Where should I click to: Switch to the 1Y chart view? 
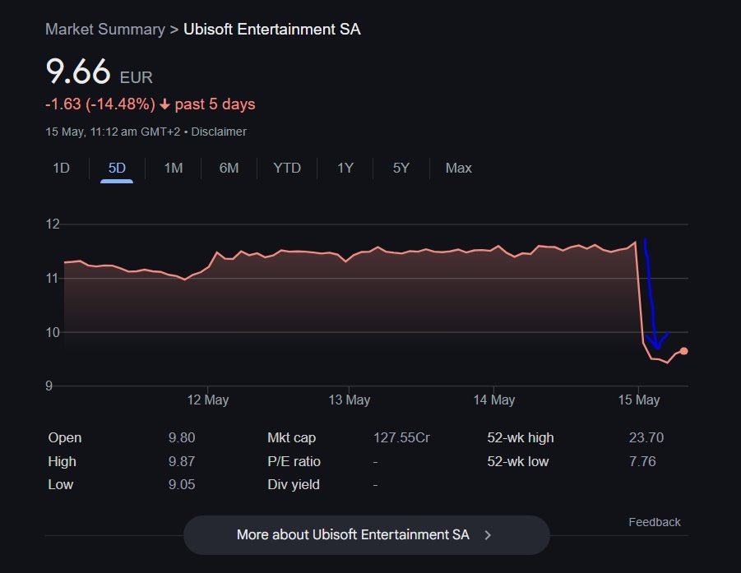345,169
